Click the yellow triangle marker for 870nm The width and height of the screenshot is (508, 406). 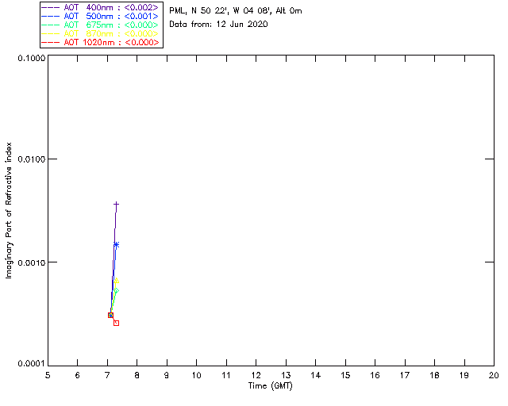[117, 281]
